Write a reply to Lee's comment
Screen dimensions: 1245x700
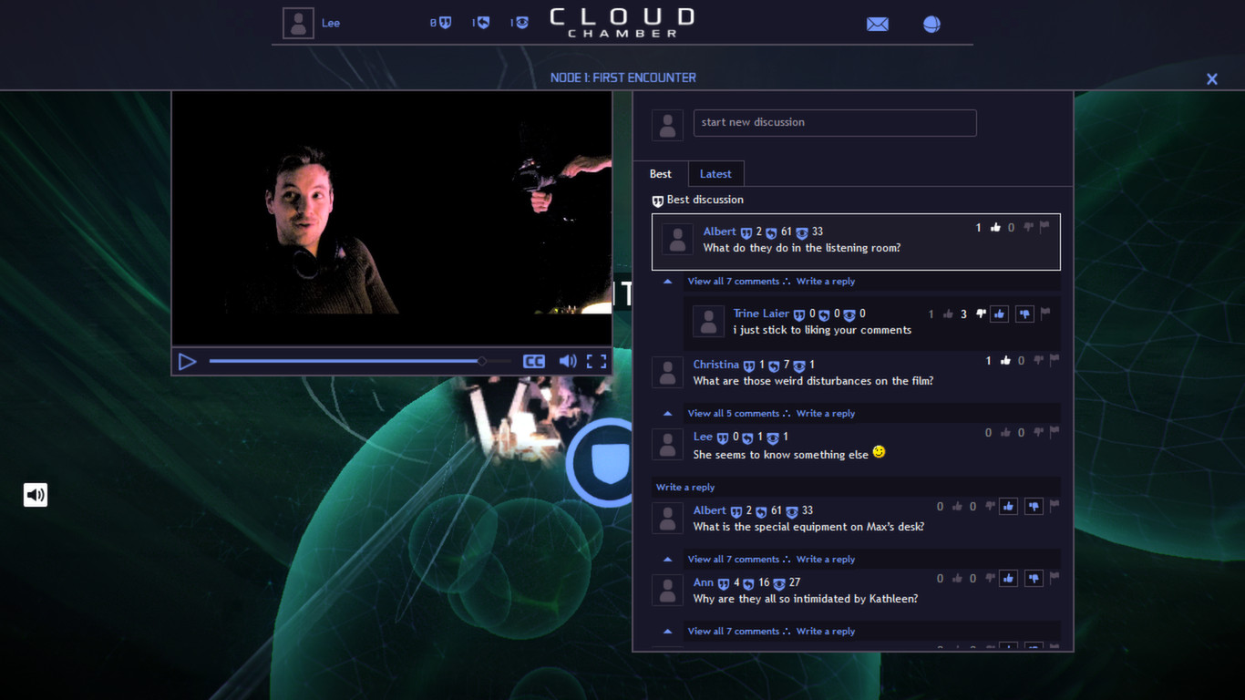684,487
